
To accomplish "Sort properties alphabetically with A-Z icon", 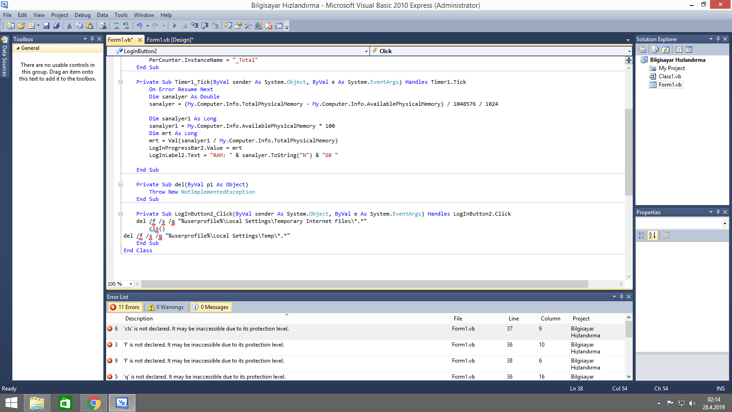I will [x=652, y=235].
